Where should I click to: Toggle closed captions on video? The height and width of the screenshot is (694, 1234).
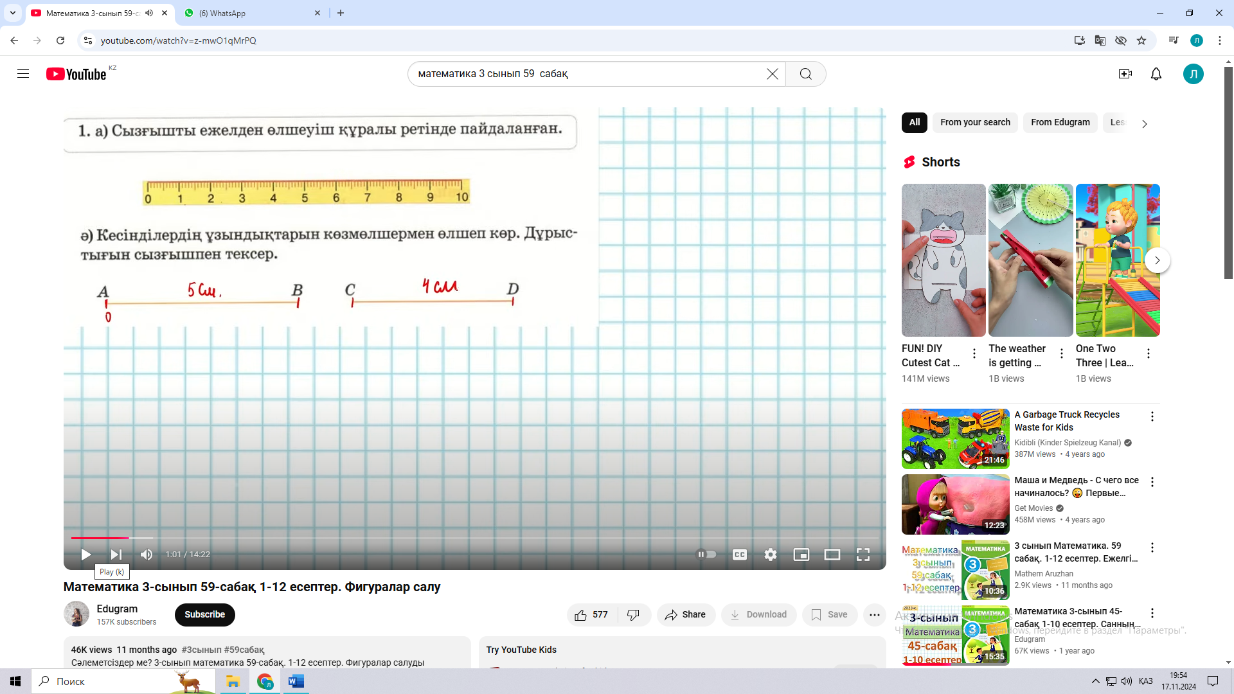[x=739, y=555]
